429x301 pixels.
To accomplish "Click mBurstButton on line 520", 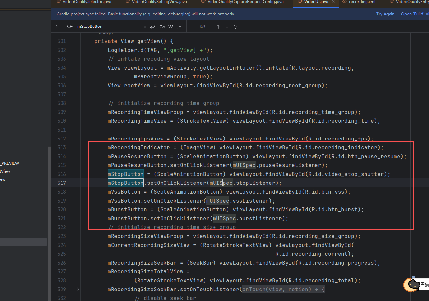I will [x=127, y=209].
